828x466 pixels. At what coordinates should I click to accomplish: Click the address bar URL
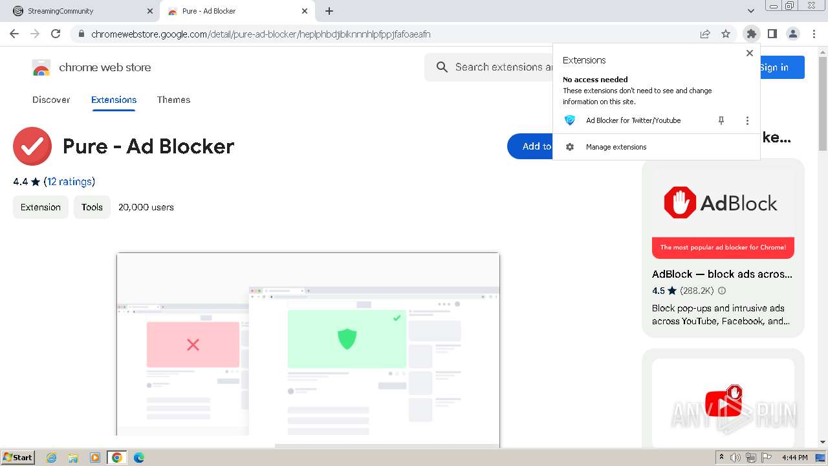[x=261, y=34]
